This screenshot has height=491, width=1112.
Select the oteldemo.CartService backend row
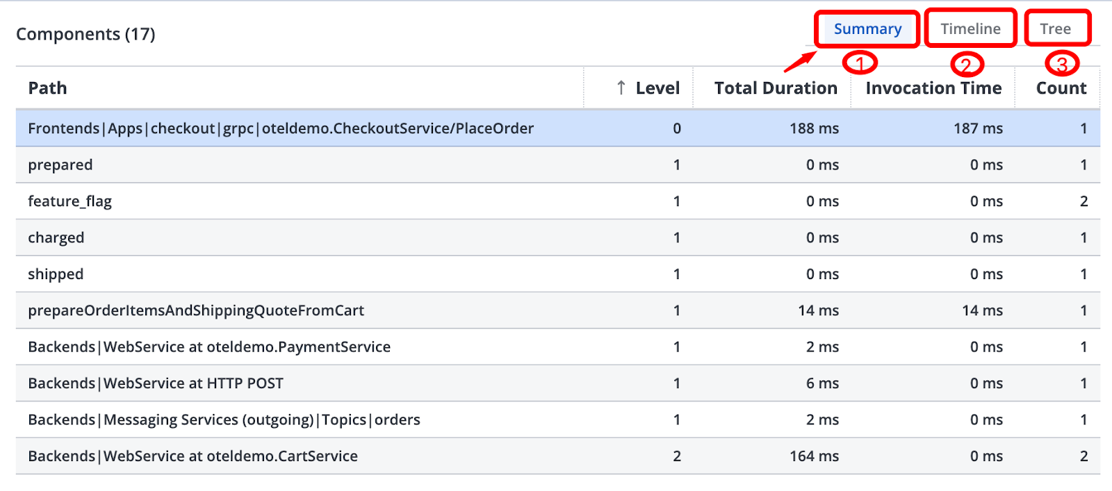(x=193, y=456)
